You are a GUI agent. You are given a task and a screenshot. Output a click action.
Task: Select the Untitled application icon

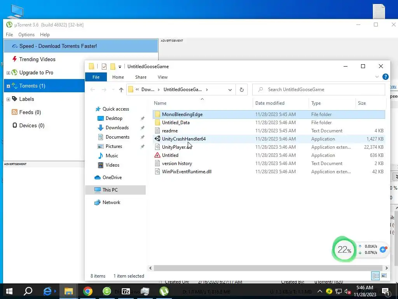coord(157,155)
